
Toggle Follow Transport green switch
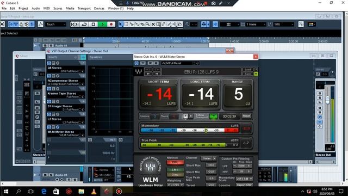coord(214,116)
